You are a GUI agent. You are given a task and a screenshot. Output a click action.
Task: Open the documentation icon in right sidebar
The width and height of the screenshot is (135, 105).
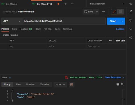pos(131,12)
